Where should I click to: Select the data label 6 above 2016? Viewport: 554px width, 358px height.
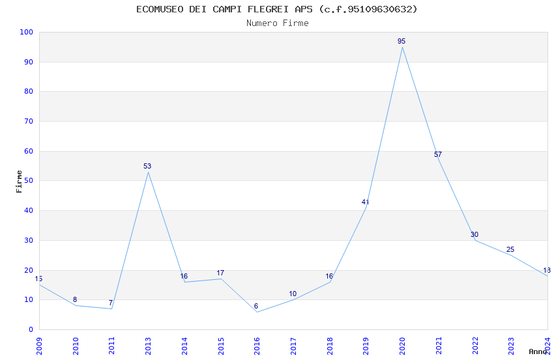pos(256,306)
